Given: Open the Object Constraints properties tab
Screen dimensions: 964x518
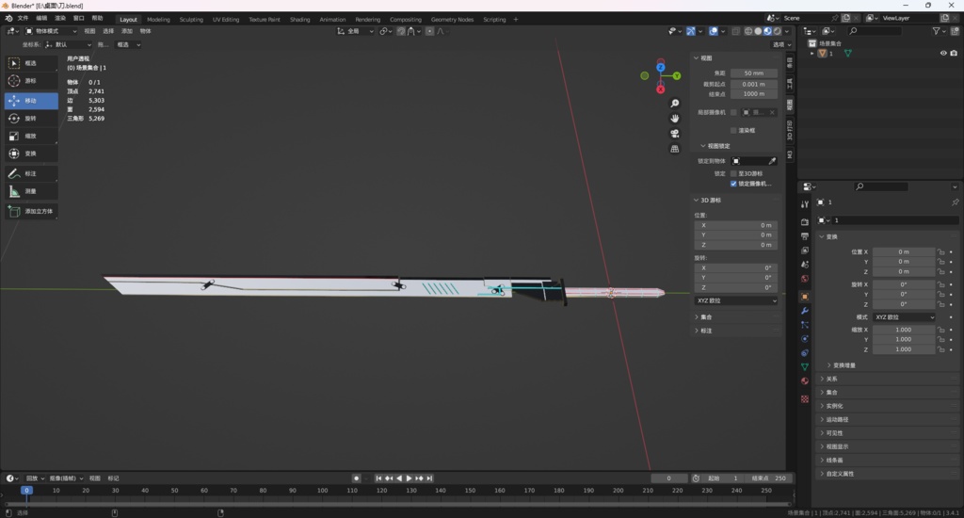Looking at the screenshot, I should click(x=805, y=353).
